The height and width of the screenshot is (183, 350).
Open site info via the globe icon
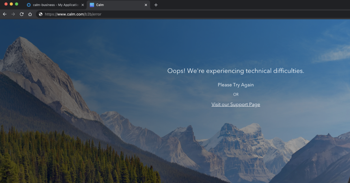tap(41, 14)
